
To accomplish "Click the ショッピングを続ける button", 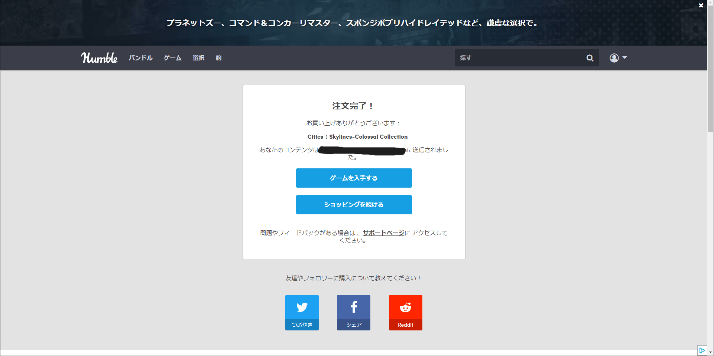I will click(354, 205).
